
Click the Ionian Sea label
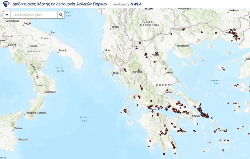[84, 119]
